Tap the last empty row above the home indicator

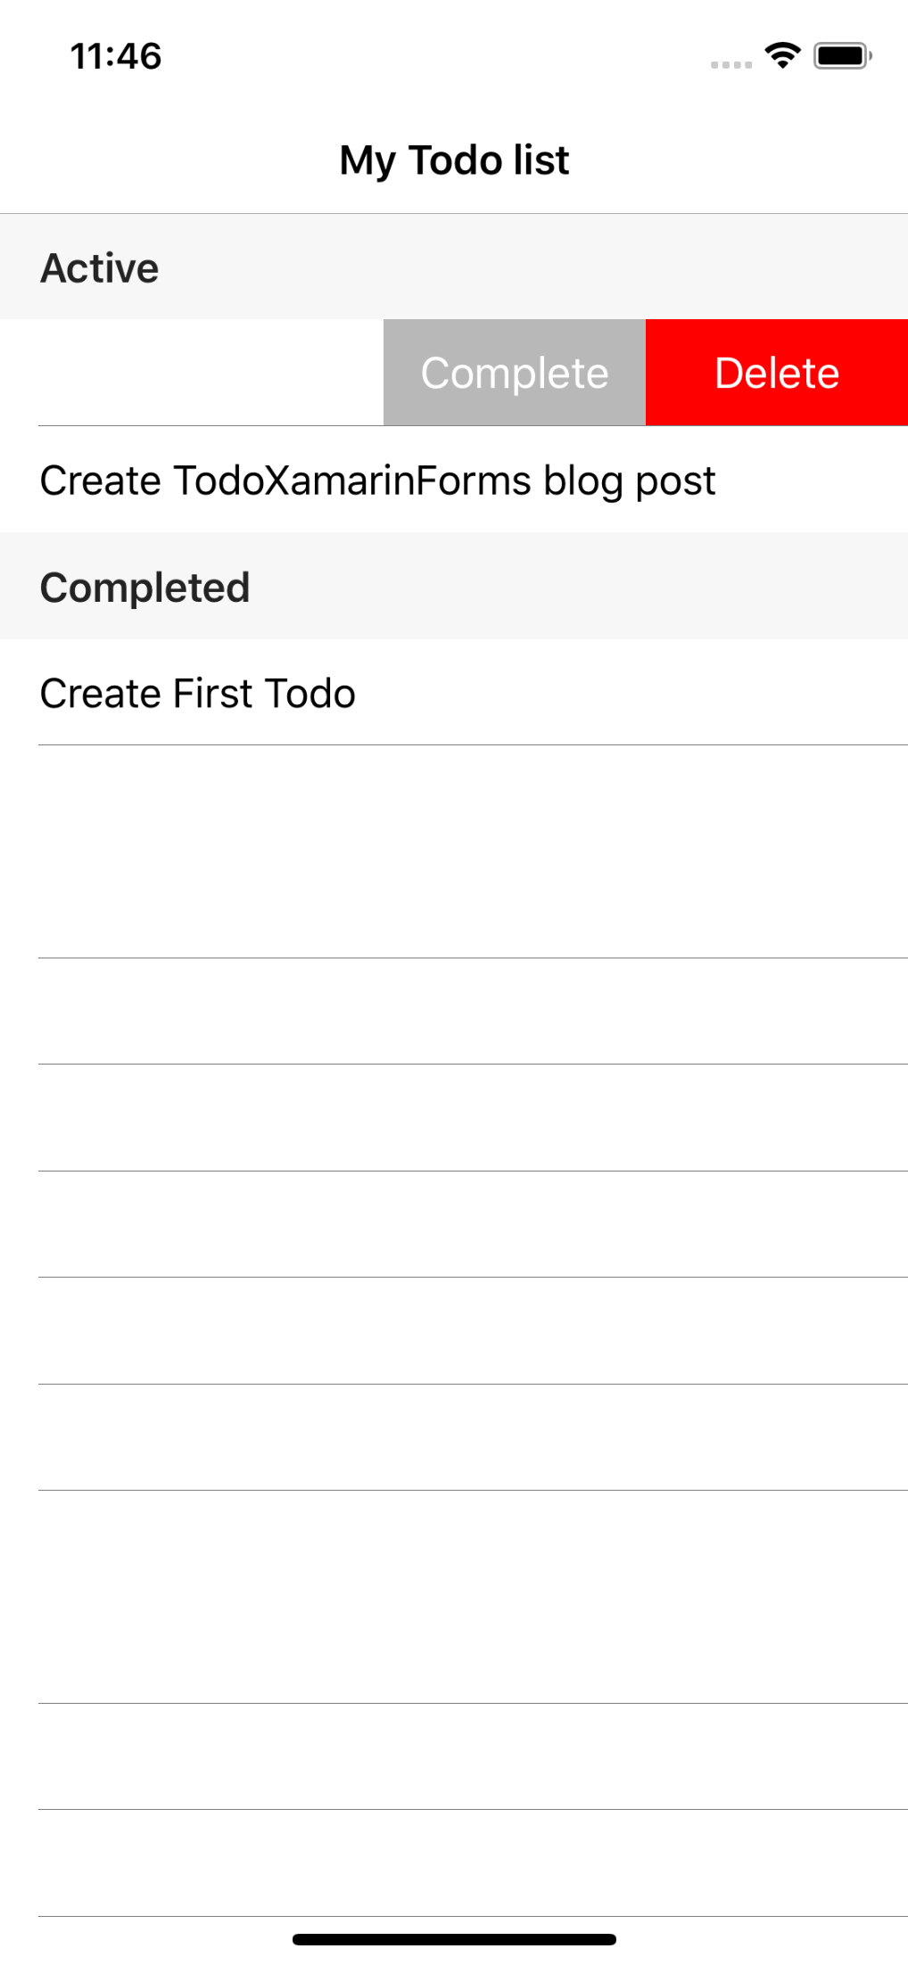(454, 1863)
